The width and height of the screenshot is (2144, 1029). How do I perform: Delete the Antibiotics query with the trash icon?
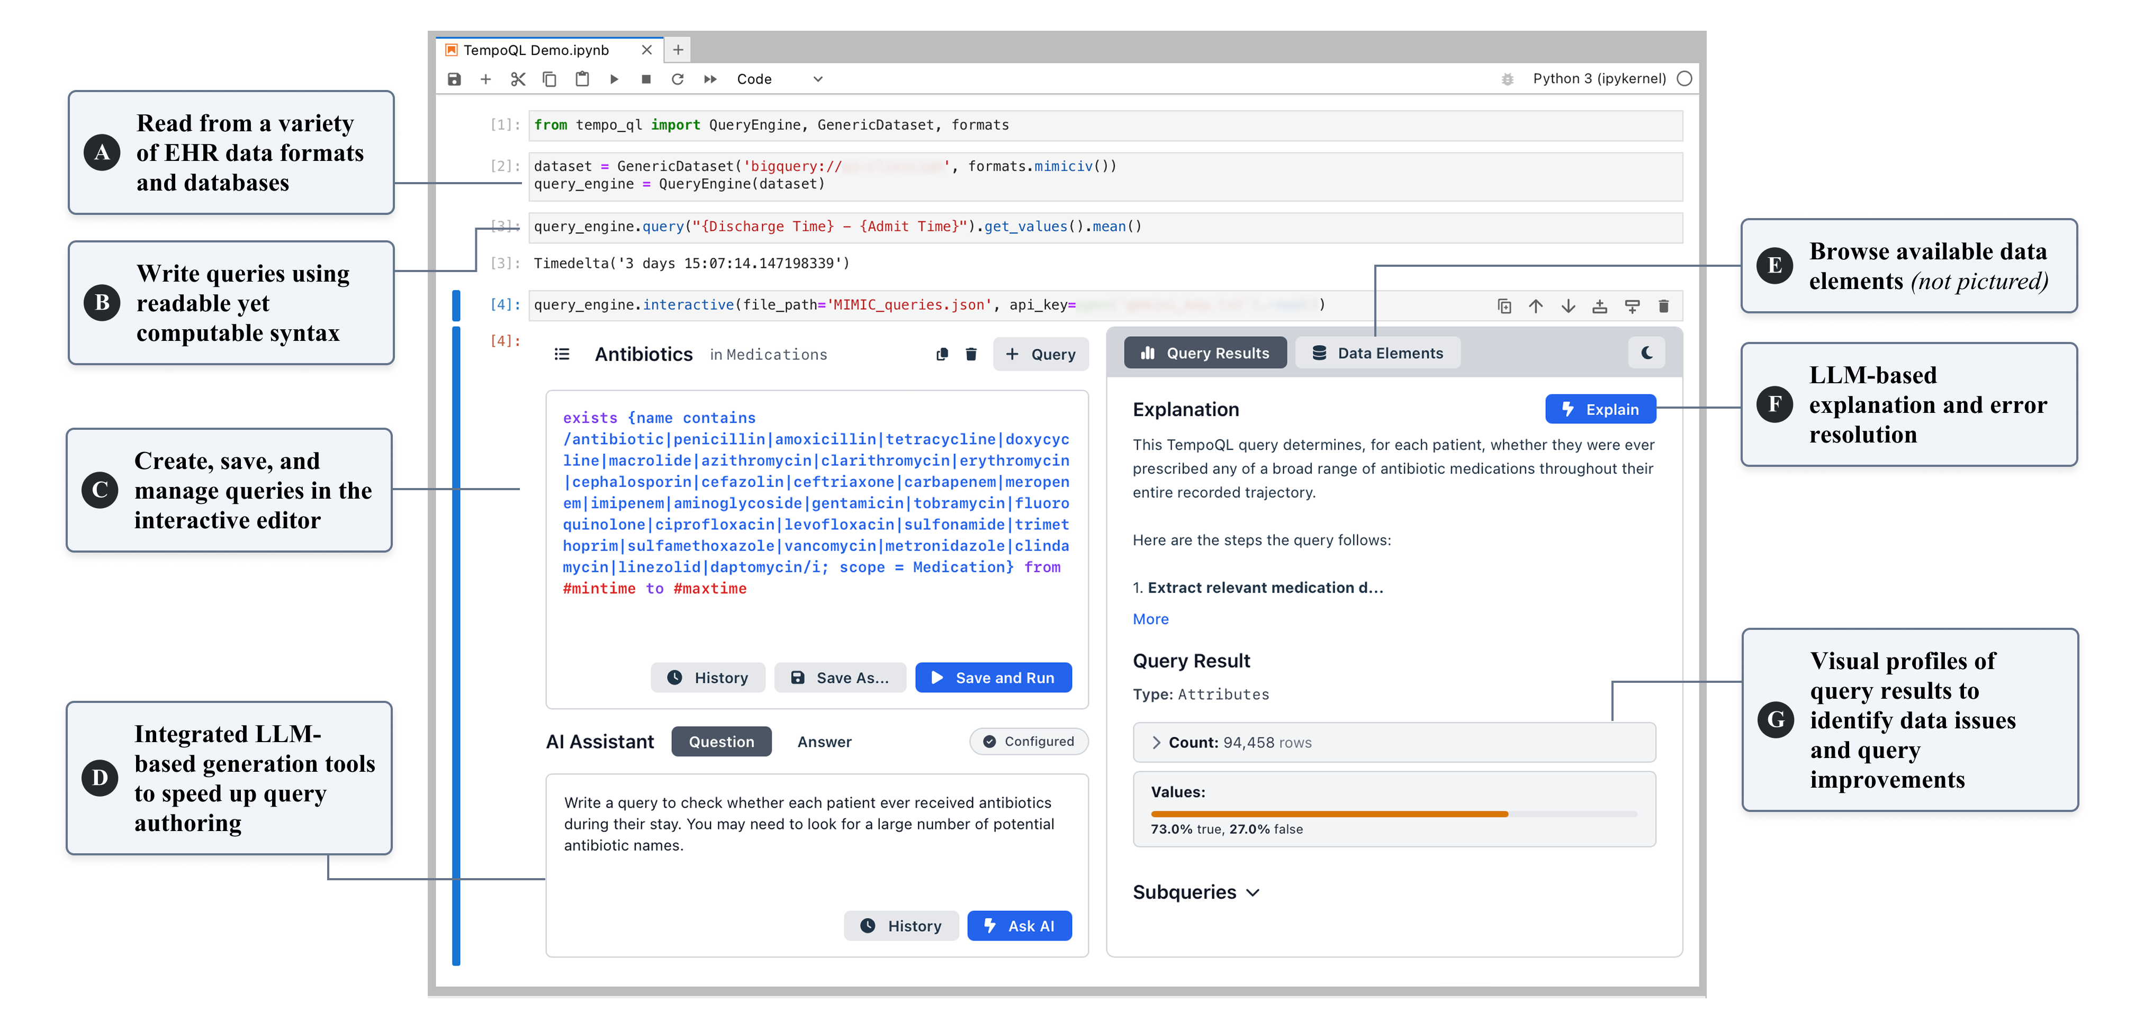point(970,355)
